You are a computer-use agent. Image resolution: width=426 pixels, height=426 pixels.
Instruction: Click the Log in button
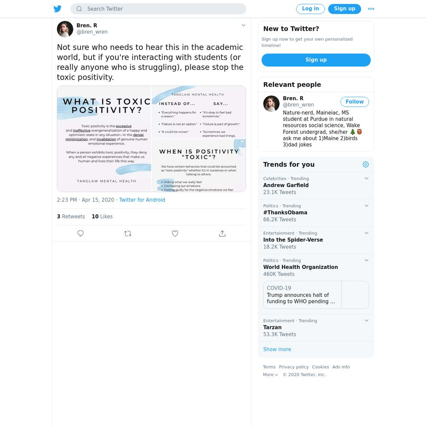310,9
